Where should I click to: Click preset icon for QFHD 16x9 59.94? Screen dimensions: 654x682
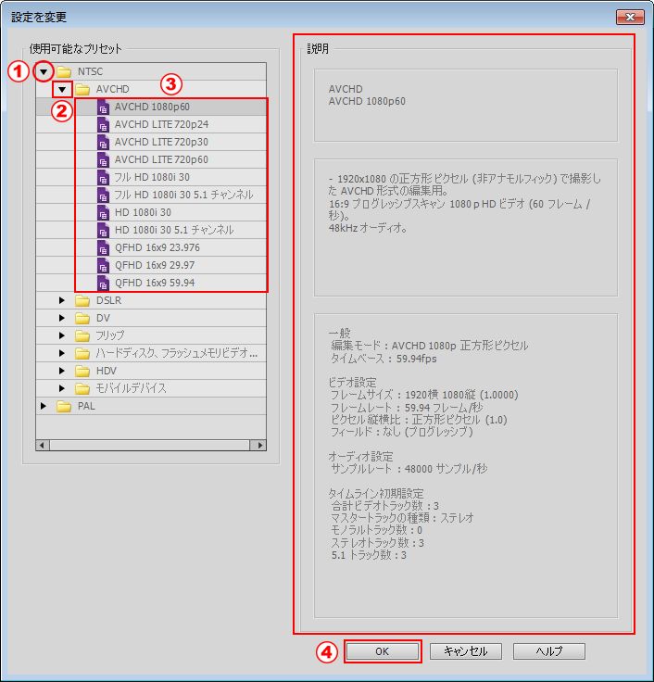[x=103, y=284]
